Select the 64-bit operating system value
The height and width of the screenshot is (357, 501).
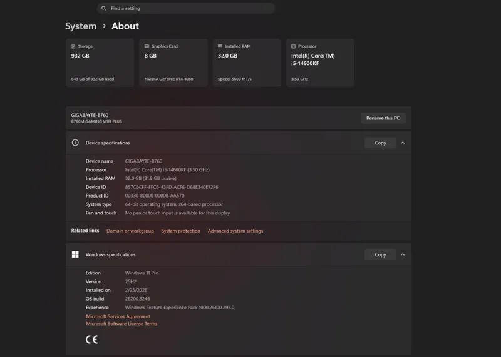[174, 204]
